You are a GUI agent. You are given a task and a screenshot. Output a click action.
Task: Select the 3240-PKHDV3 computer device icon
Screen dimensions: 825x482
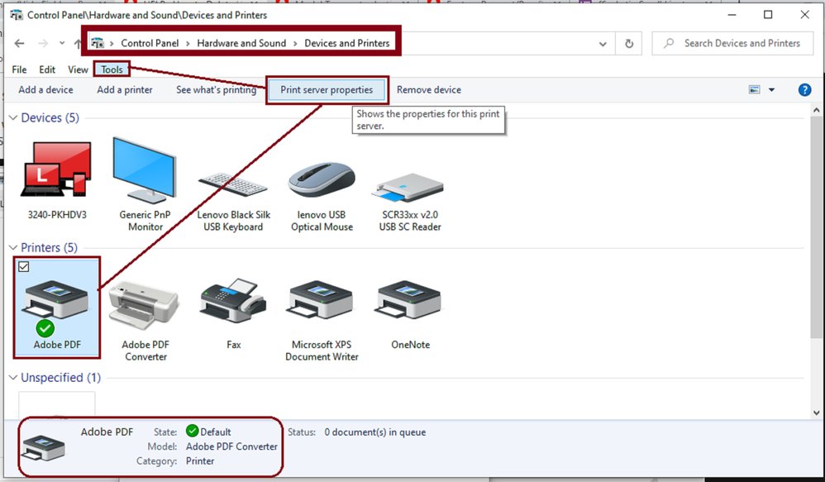click(56, 170)
